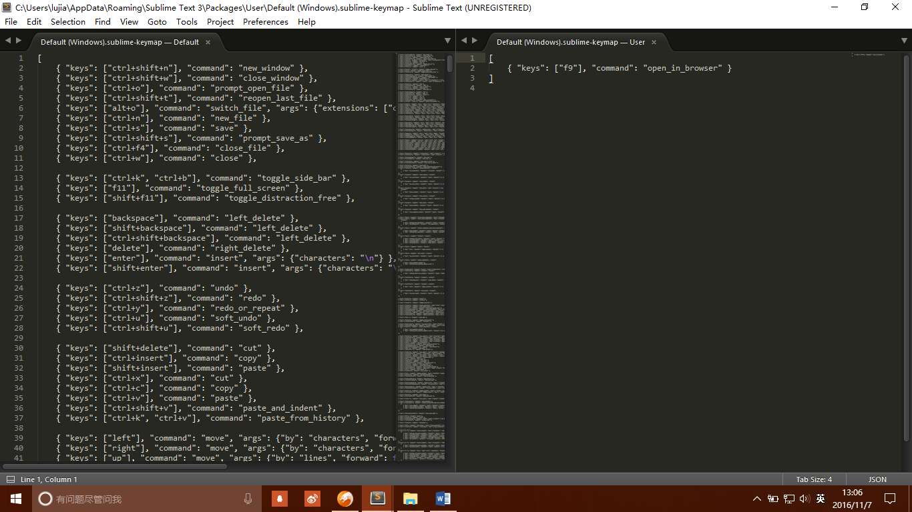Screen dimensions: 912x512
Task: Open the Tools menu
Action: [187, 21]
